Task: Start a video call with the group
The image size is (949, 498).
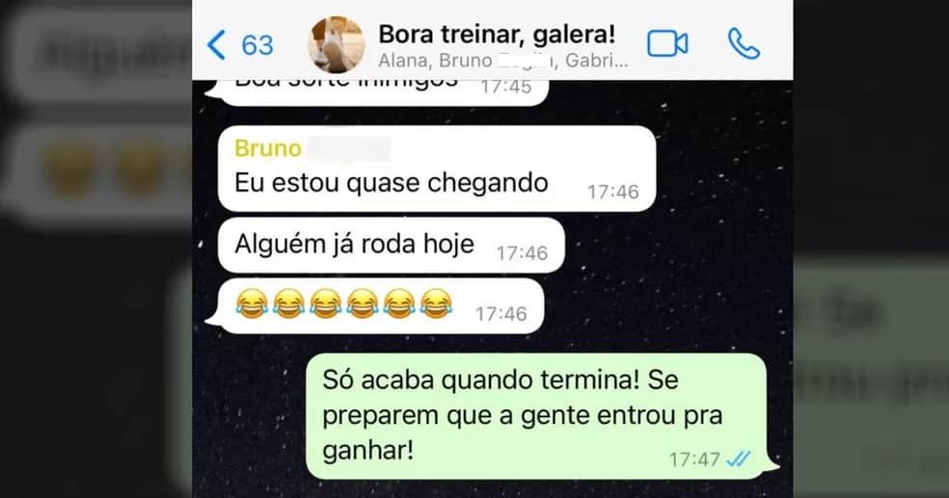Action: [x=667, y=44]
